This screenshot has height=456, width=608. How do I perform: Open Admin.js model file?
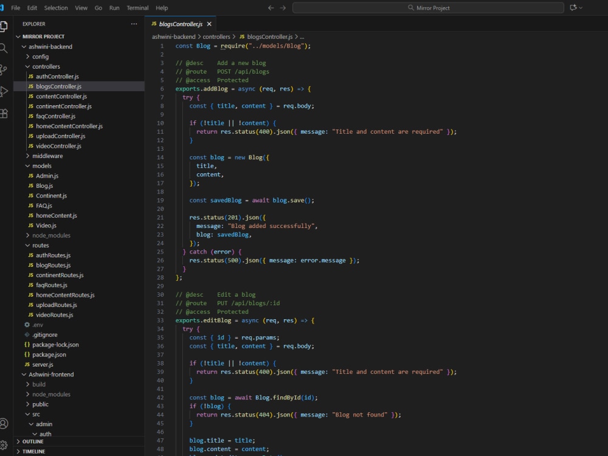tap(79, 176)
